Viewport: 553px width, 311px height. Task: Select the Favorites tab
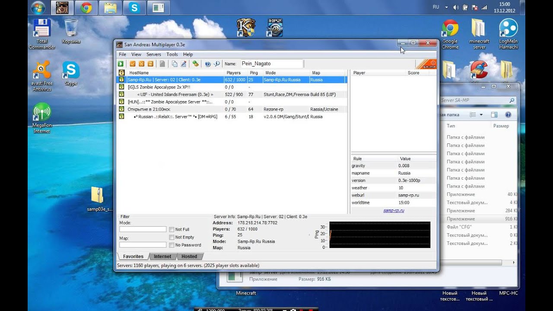pyautogui.click(x=133, y=257)
